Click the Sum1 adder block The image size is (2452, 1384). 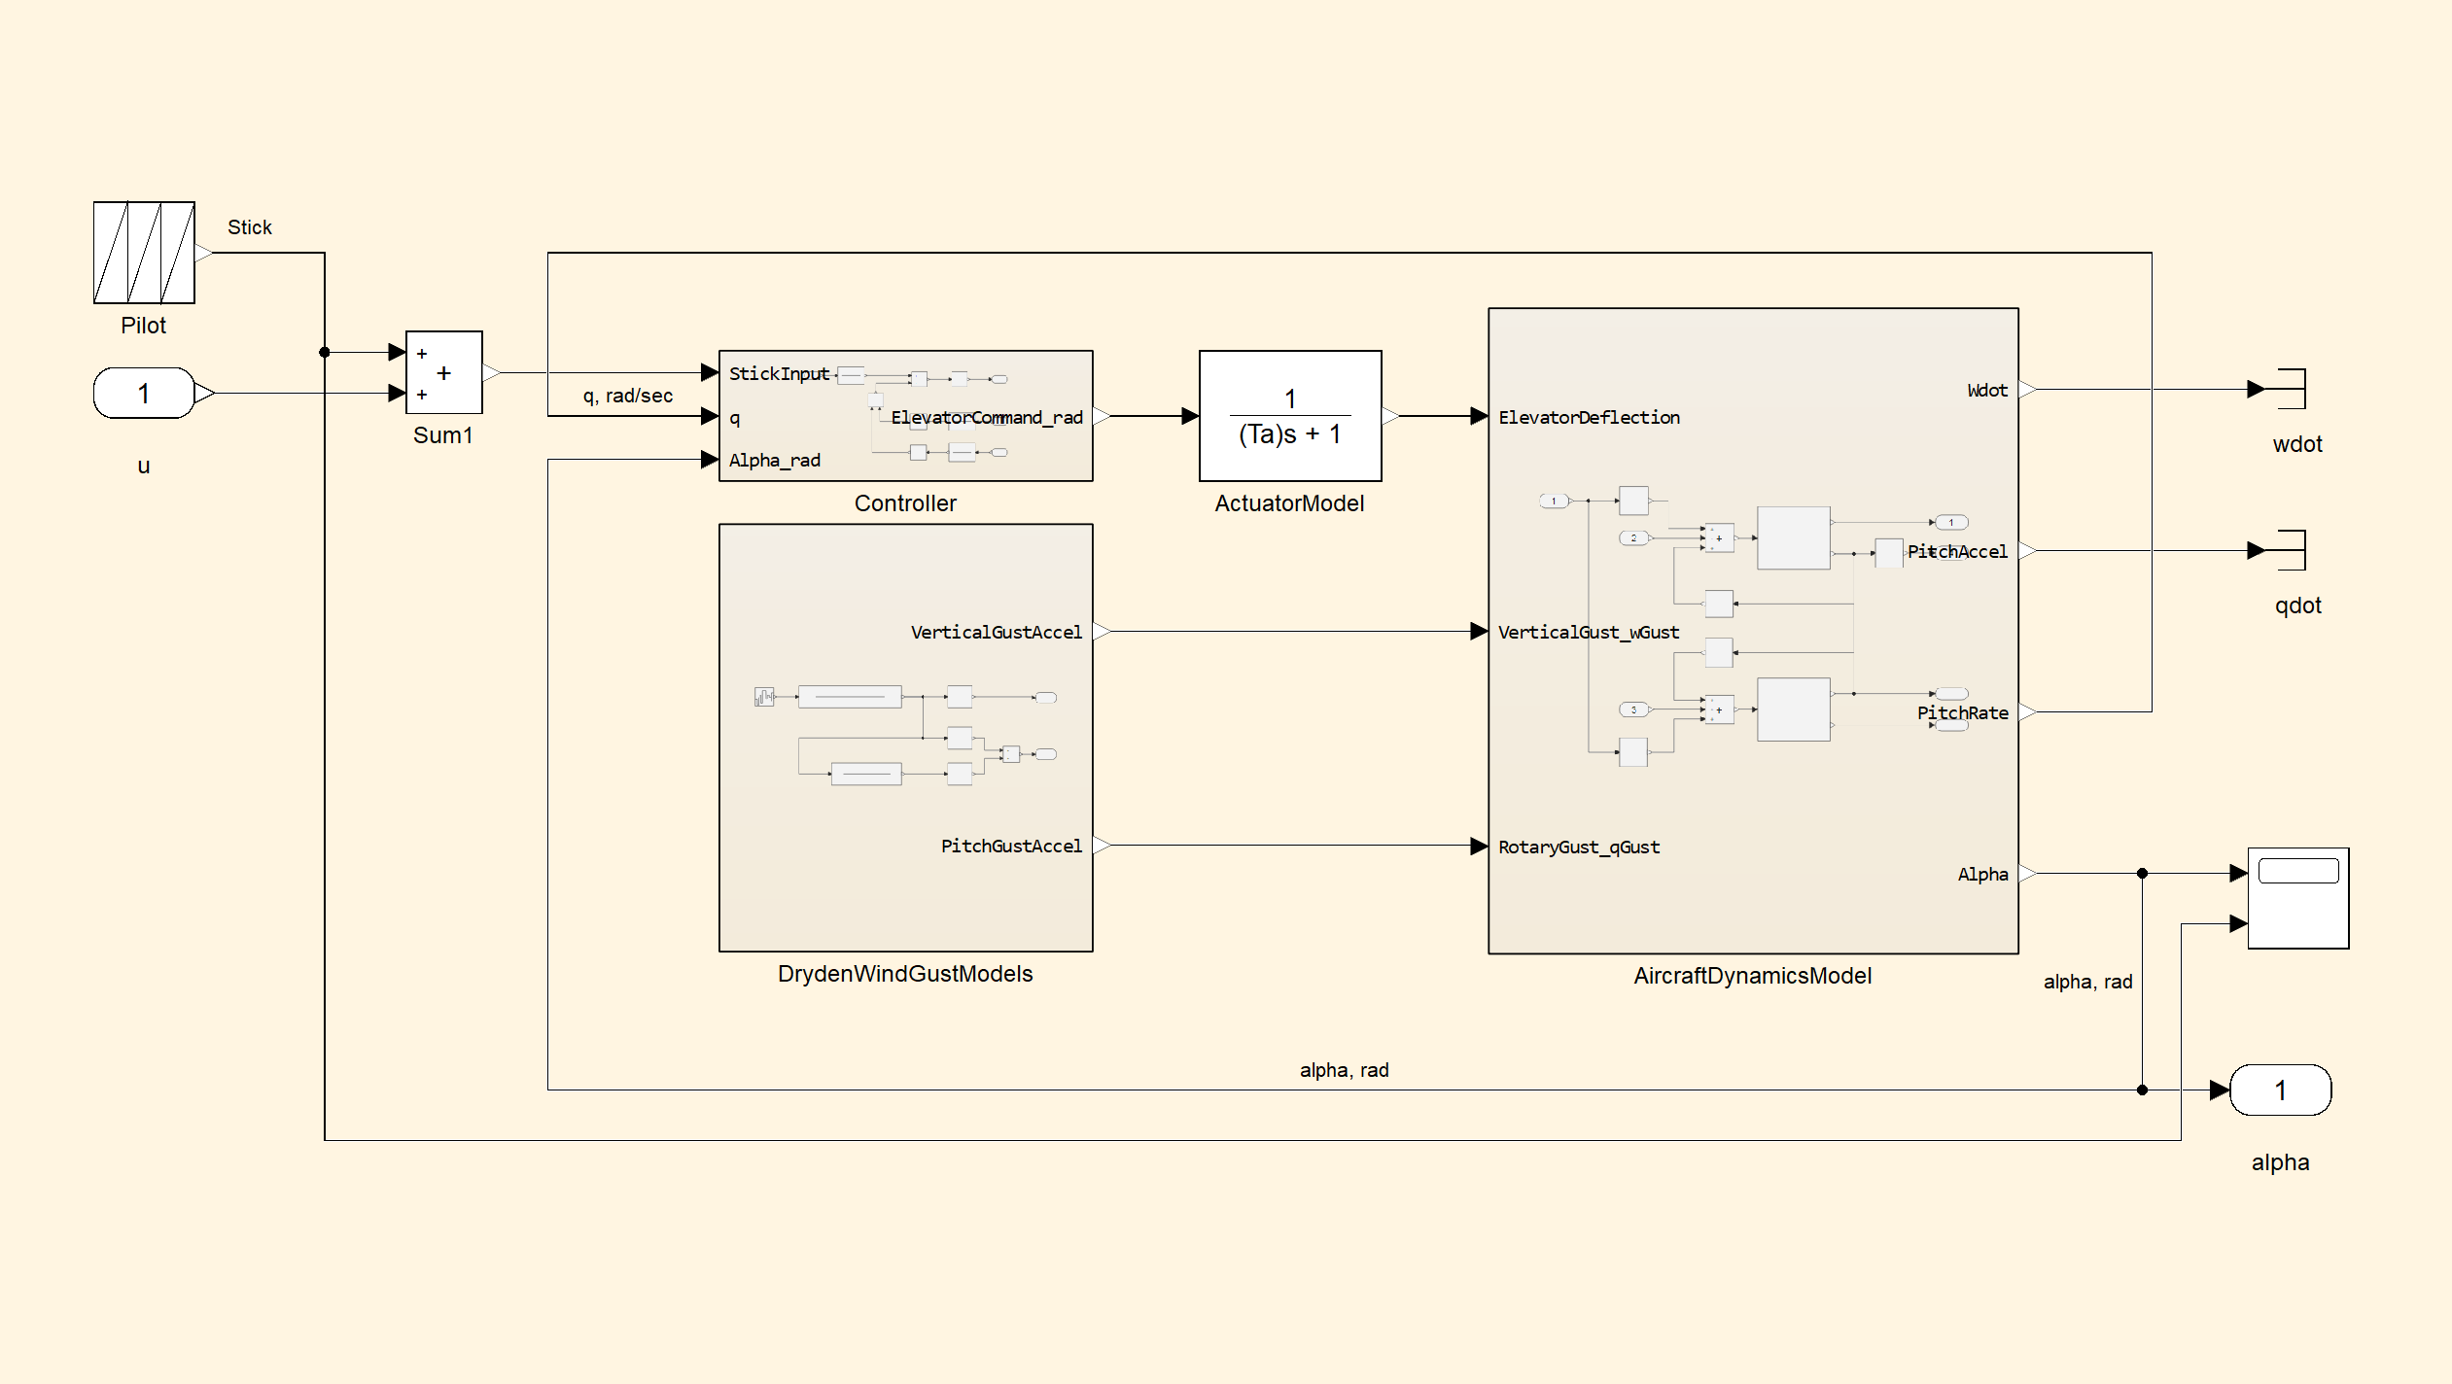point(443,373)
